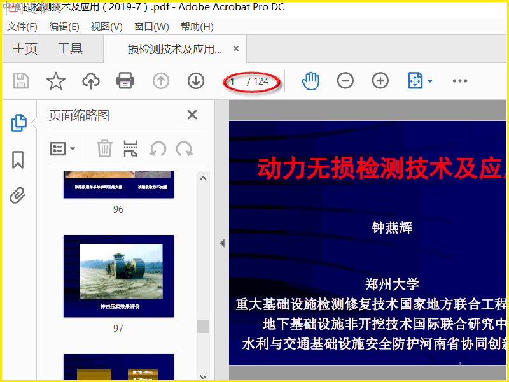Image resolution: width=509 pixels, height=382 pixels.
Task: Show more tools ellipsis
Action: pyautogui.click(x=460, y=81)
